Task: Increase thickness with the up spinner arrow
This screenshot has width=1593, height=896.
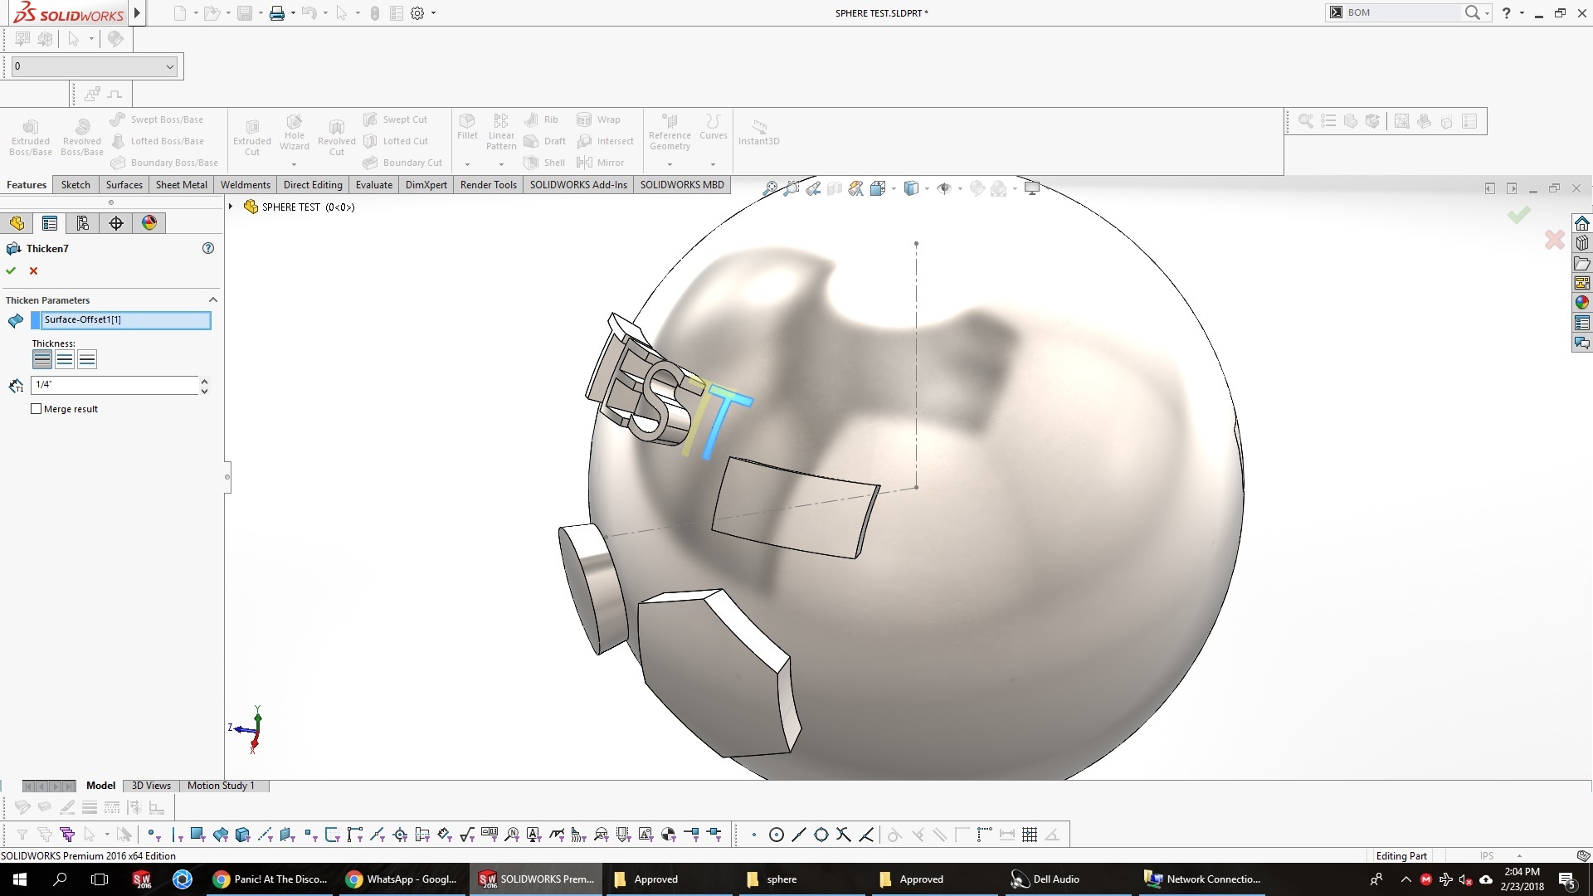Action: click(204, 381)
